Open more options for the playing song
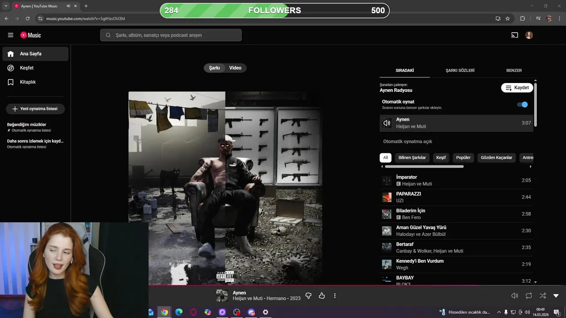566x318 pixels. click(335, 296)
